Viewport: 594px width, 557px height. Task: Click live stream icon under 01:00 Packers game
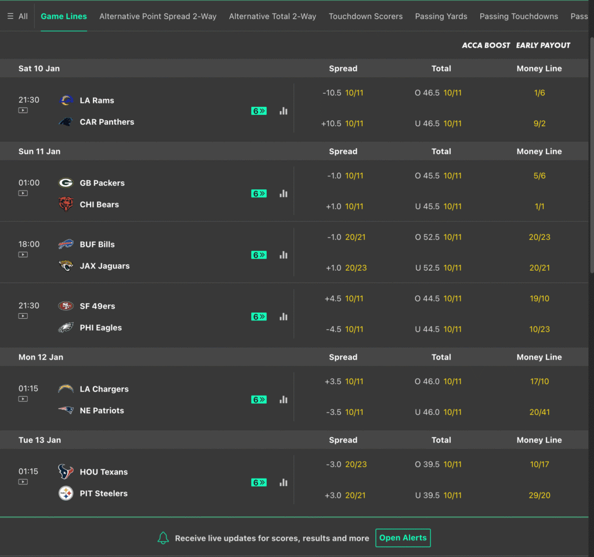click(23, 193)
